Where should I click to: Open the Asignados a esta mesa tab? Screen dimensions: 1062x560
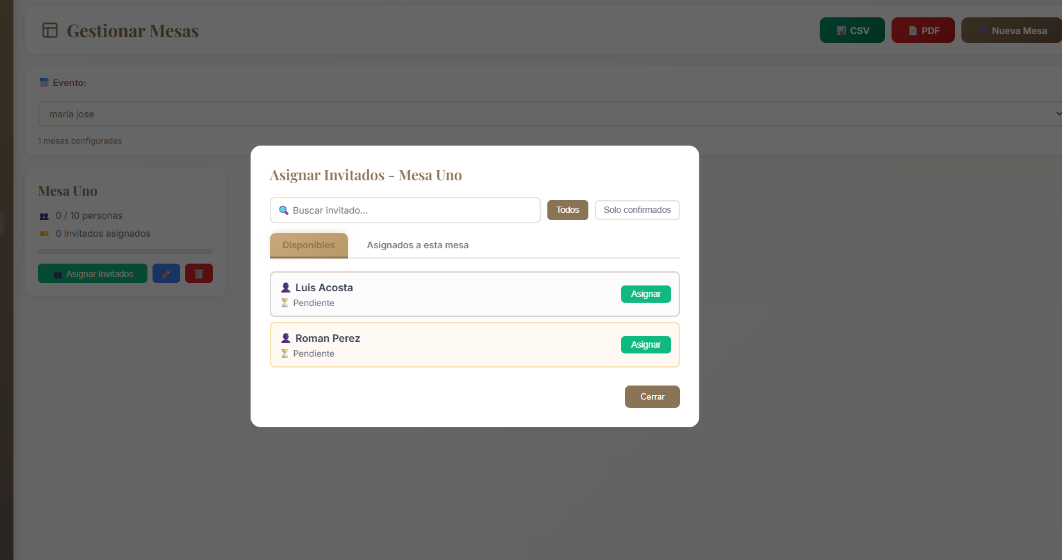click(x=417, y=245)
